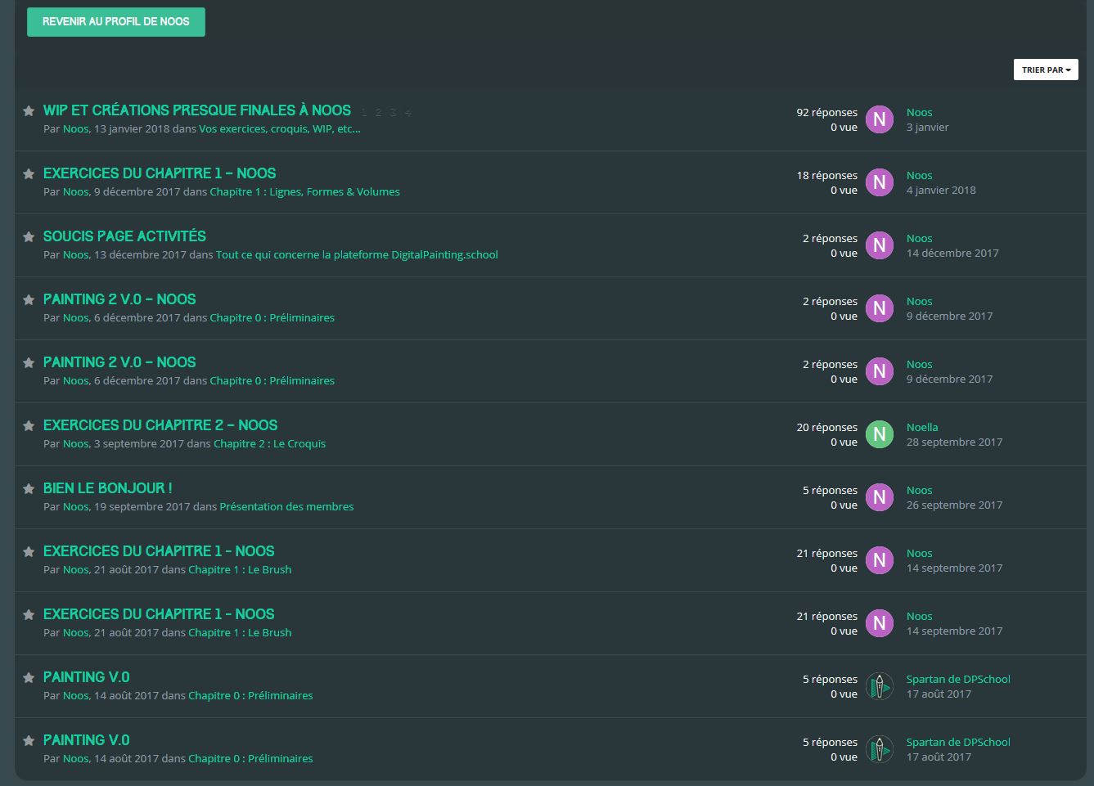Open the Soucis Page Activités topic

(124, 236)
